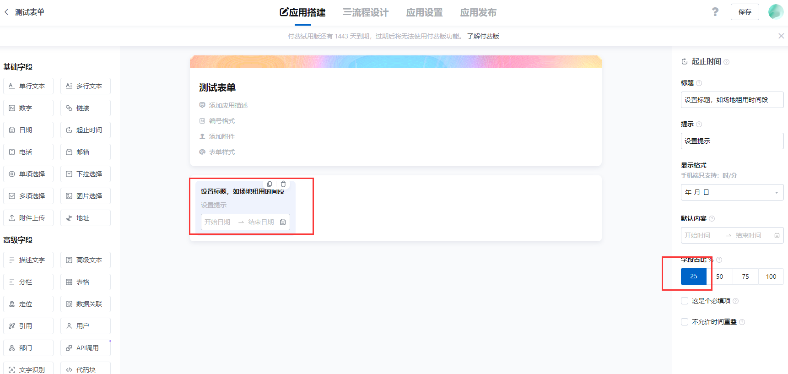Click 添加应用描述 in the form header
This screenshot has width=788, height=374.
coord(223,105)
